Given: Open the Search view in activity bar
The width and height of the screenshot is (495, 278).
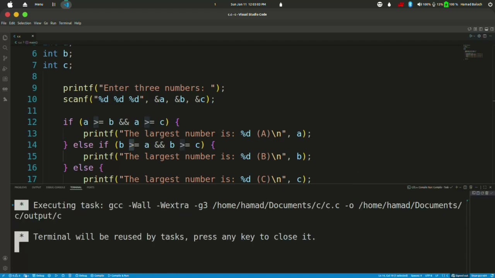Looking at the screenshot, I should 5,48.
